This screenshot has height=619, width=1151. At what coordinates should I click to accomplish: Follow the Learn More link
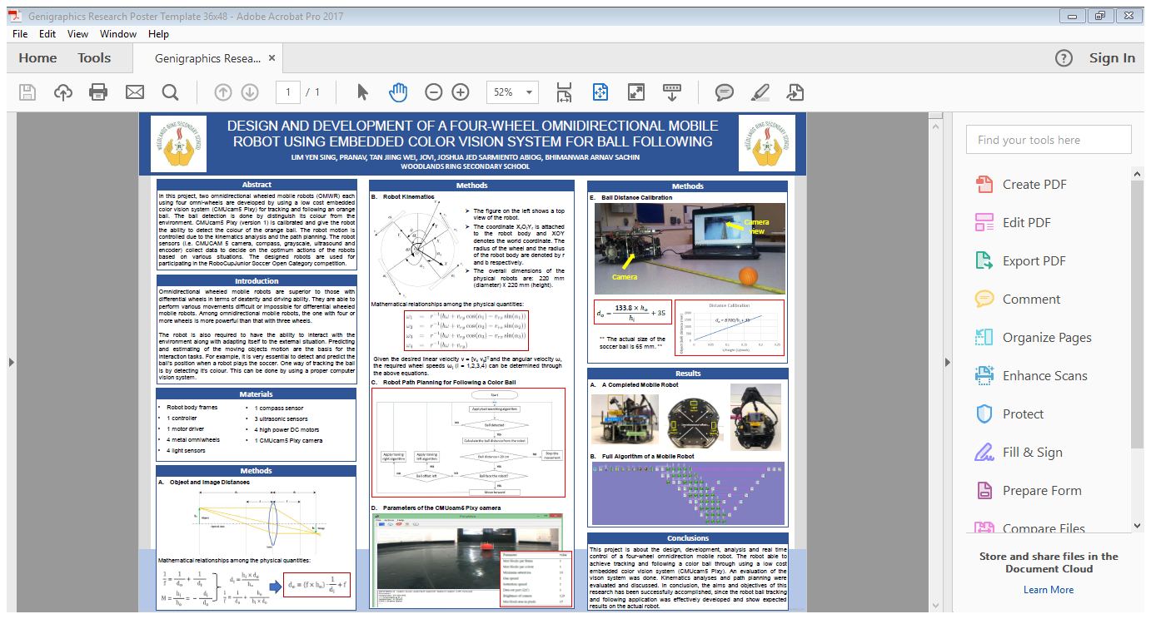click(1049, 590)
